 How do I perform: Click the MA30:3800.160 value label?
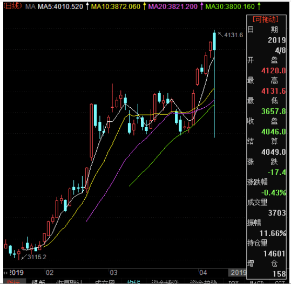point(230,6)
